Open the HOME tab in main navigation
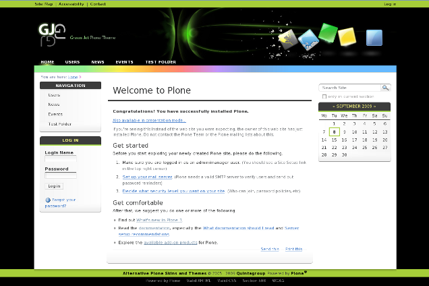 (x=47, y=62)
